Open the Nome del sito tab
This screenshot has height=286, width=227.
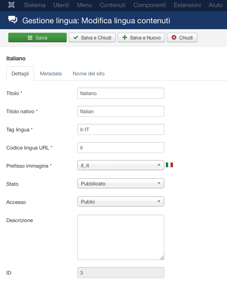pos(88,73)
